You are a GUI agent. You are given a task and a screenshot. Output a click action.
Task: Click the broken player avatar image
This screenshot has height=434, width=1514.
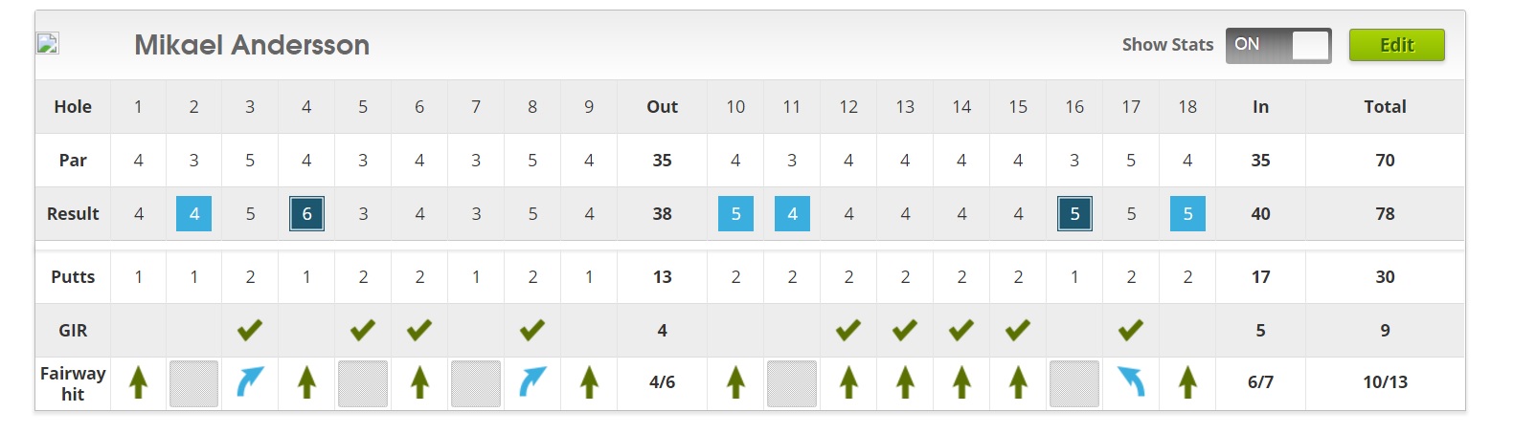point(48,43)
